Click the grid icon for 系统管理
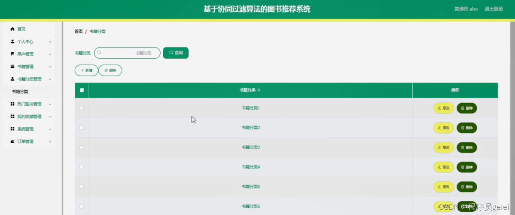Viewport: 515px width, 215px height. coord(13,129)
